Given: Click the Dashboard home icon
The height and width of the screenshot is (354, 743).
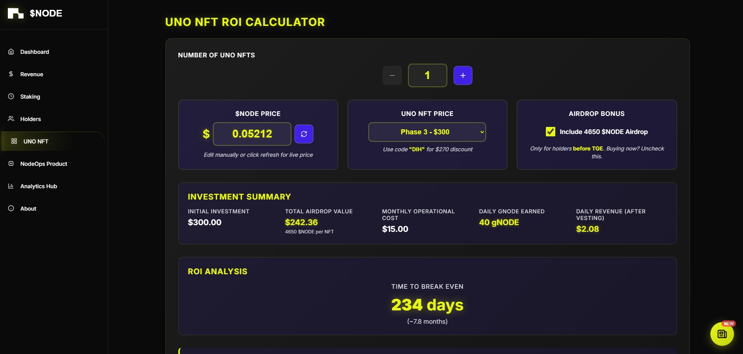Looking at the screenshot, I should coord(11,51).
